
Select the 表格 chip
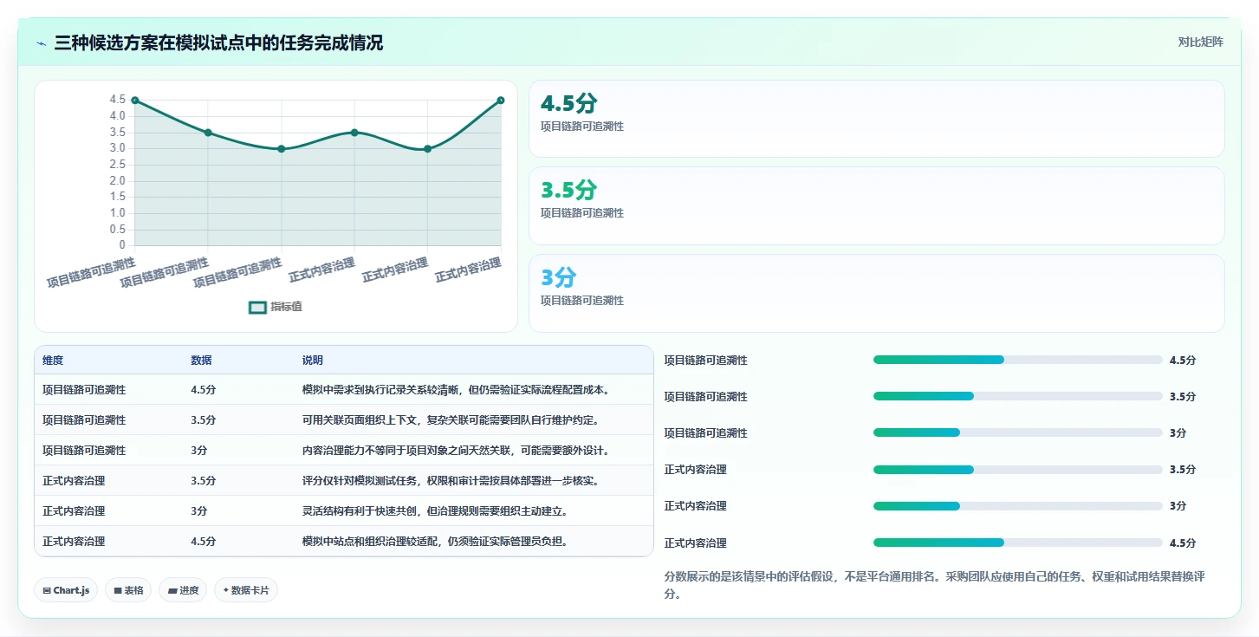point(128,590)
